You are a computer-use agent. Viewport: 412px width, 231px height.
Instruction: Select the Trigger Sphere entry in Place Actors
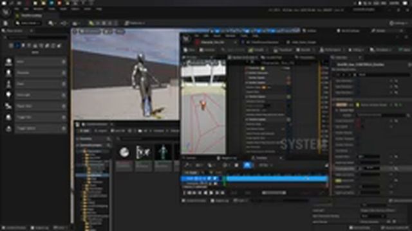(35, 128)
